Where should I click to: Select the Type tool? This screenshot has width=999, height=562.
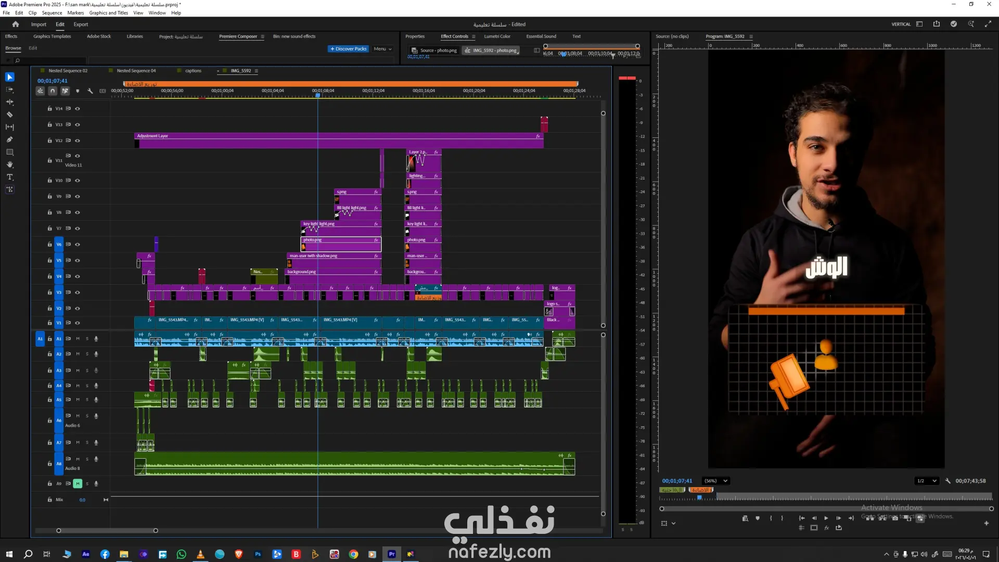click(10, 177)
